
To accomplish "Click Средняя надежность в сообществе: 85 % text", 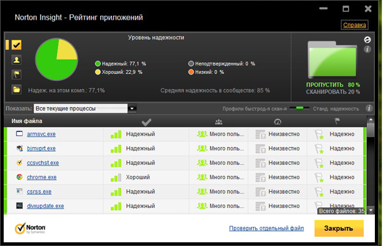I will coord(215,90).
